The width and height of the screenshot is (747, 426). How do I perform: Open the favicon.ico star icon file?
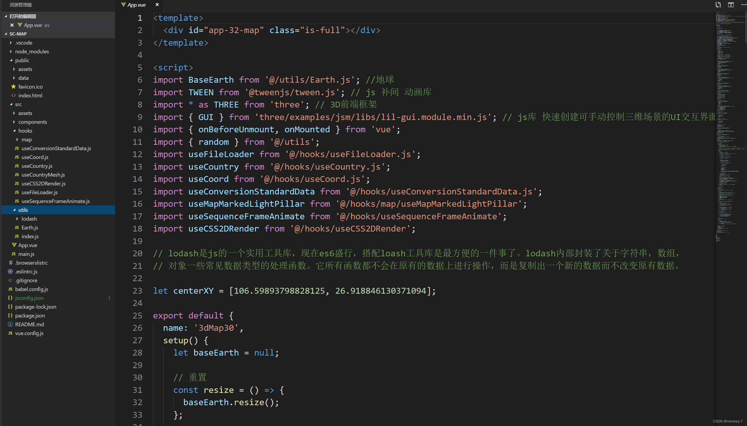13,87
